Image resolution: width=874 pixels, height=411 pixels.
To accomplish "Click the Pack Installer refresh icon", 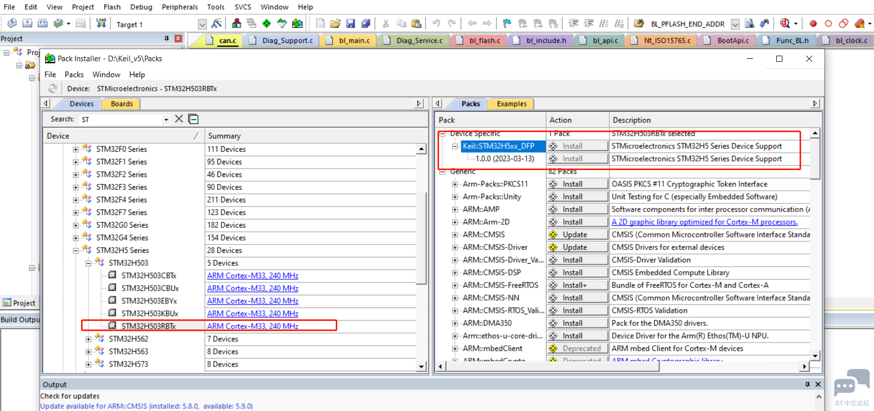I will tap(53, 89).
